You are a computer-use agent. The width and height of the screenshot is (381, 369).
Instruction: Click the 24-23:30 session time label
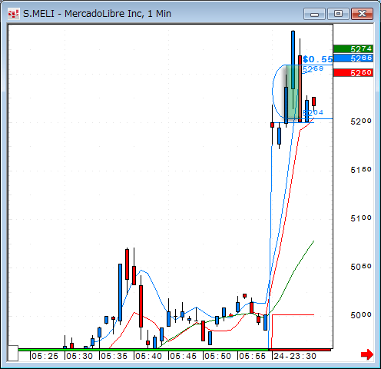tap(295, 356)
